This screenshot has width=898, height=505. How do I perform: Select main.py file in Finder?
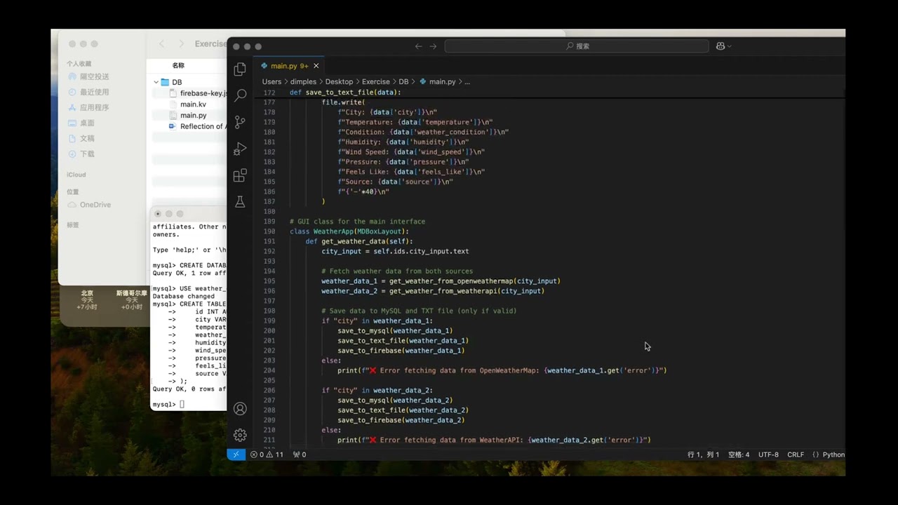pyautogui.click(x=193, y=116)
